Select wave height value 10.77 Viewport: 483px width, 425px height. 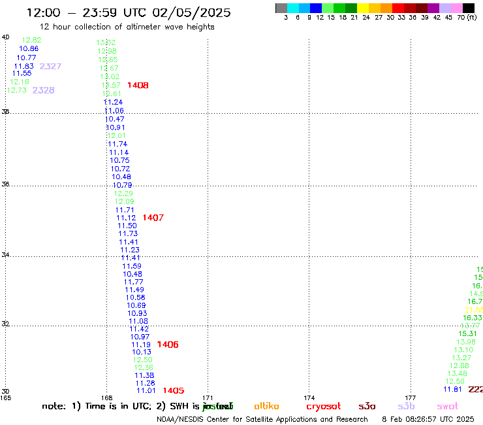(x=26, y=58)
